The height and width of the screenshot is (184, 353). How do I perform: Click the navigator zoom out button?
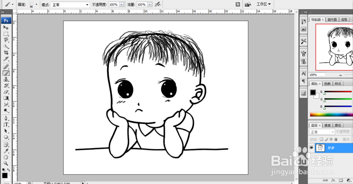(340, 75)
